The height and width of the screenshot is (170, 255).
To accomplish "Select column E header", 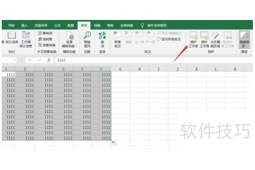I will [82, 69].
